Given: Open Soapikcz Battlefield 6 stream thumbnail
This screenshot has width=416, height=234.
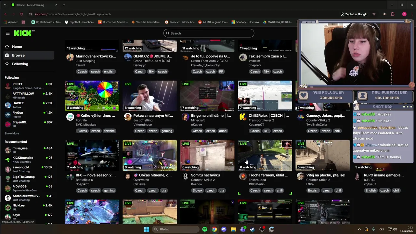Looking at the screenshot, I should pos(92,155).
